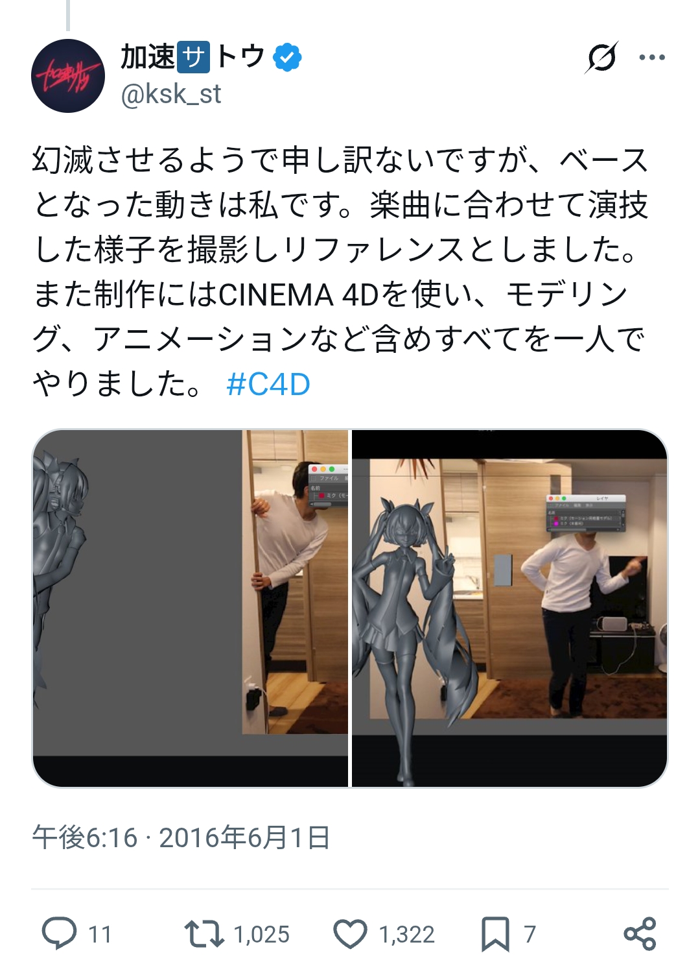700x962 pixels.
Task: Click the tweet body text
Action: tap(341, 272)
